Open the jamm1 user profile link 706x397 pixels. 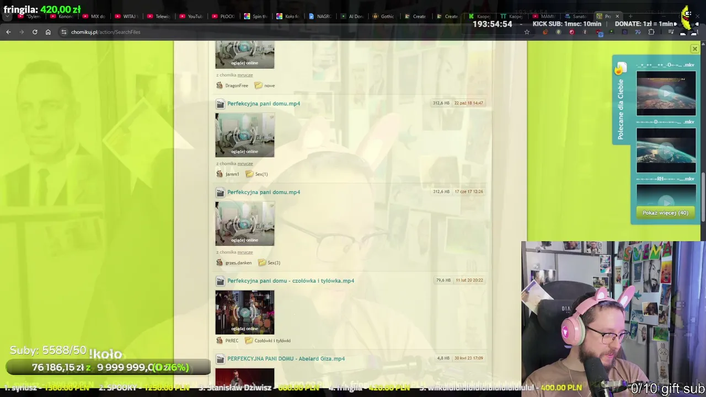pyautogui.click(x=232, y=174)
